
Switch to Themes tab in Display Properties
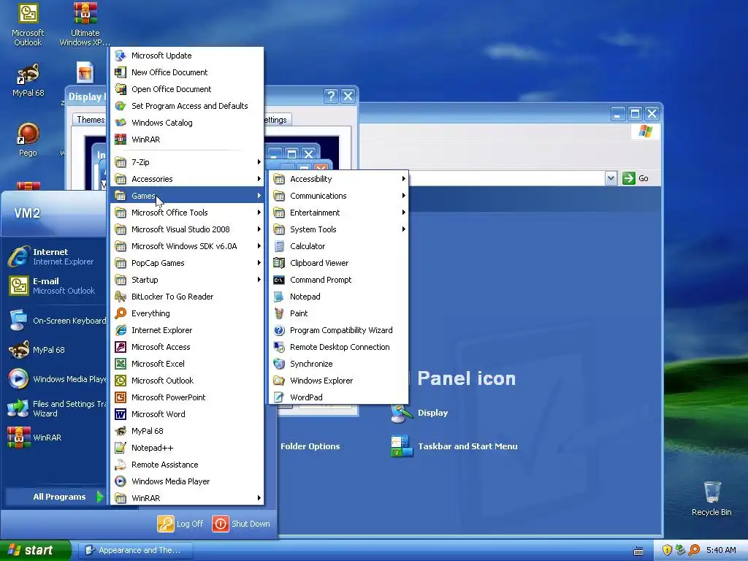tap(90, 119)
